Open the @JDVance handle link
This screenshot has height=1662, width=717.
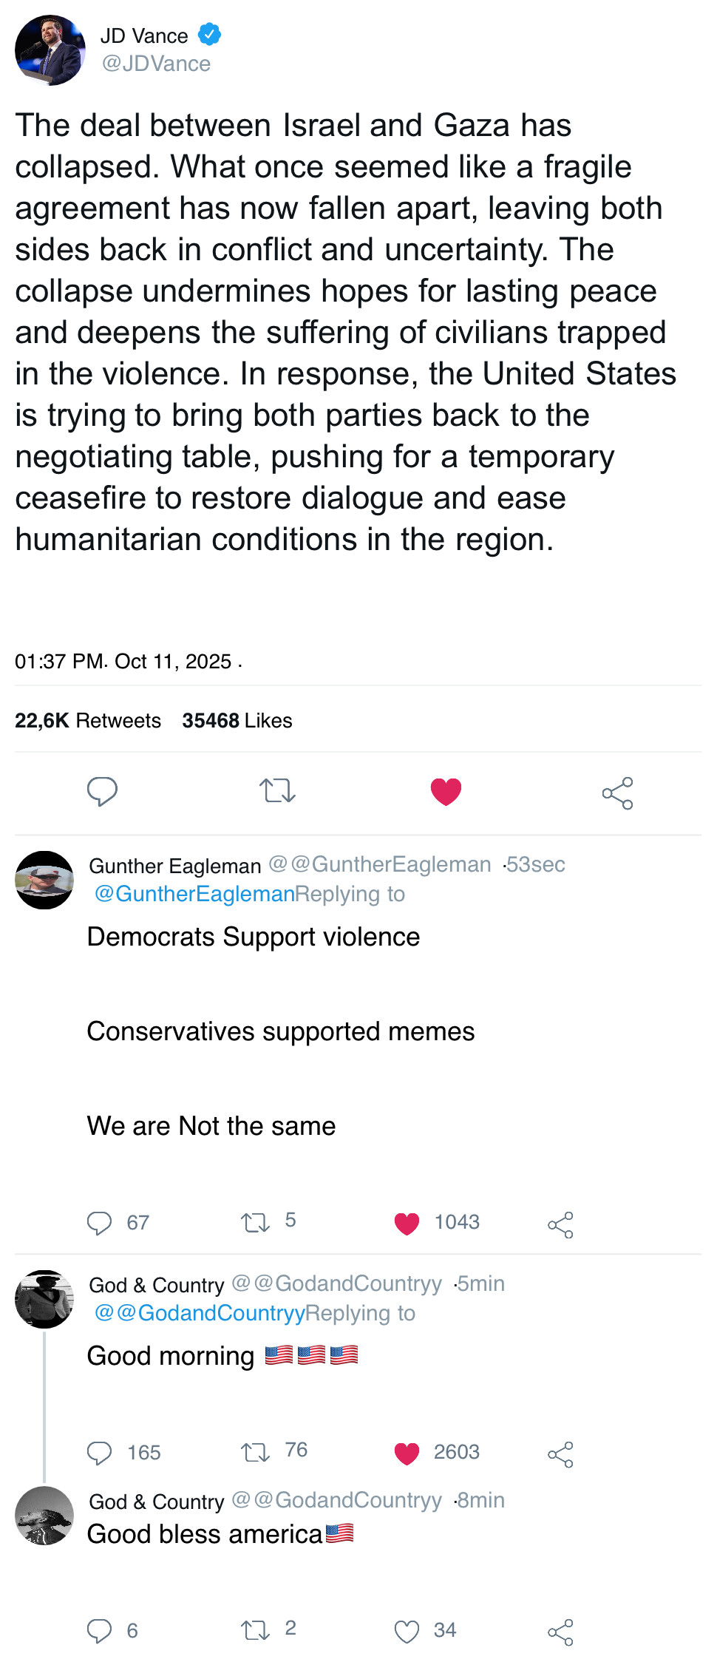(x=156, y=64)
